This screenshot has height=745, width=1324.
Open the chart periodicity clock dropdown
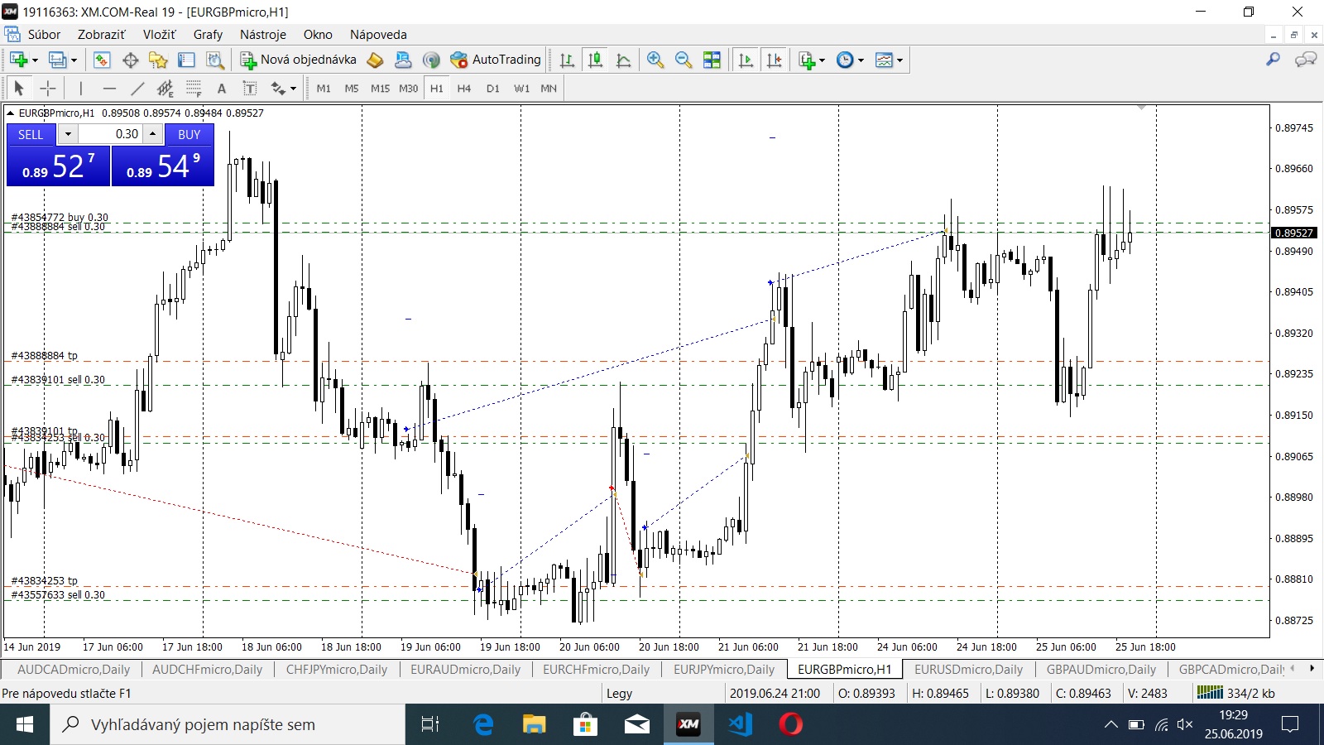(x=850, y=60)
